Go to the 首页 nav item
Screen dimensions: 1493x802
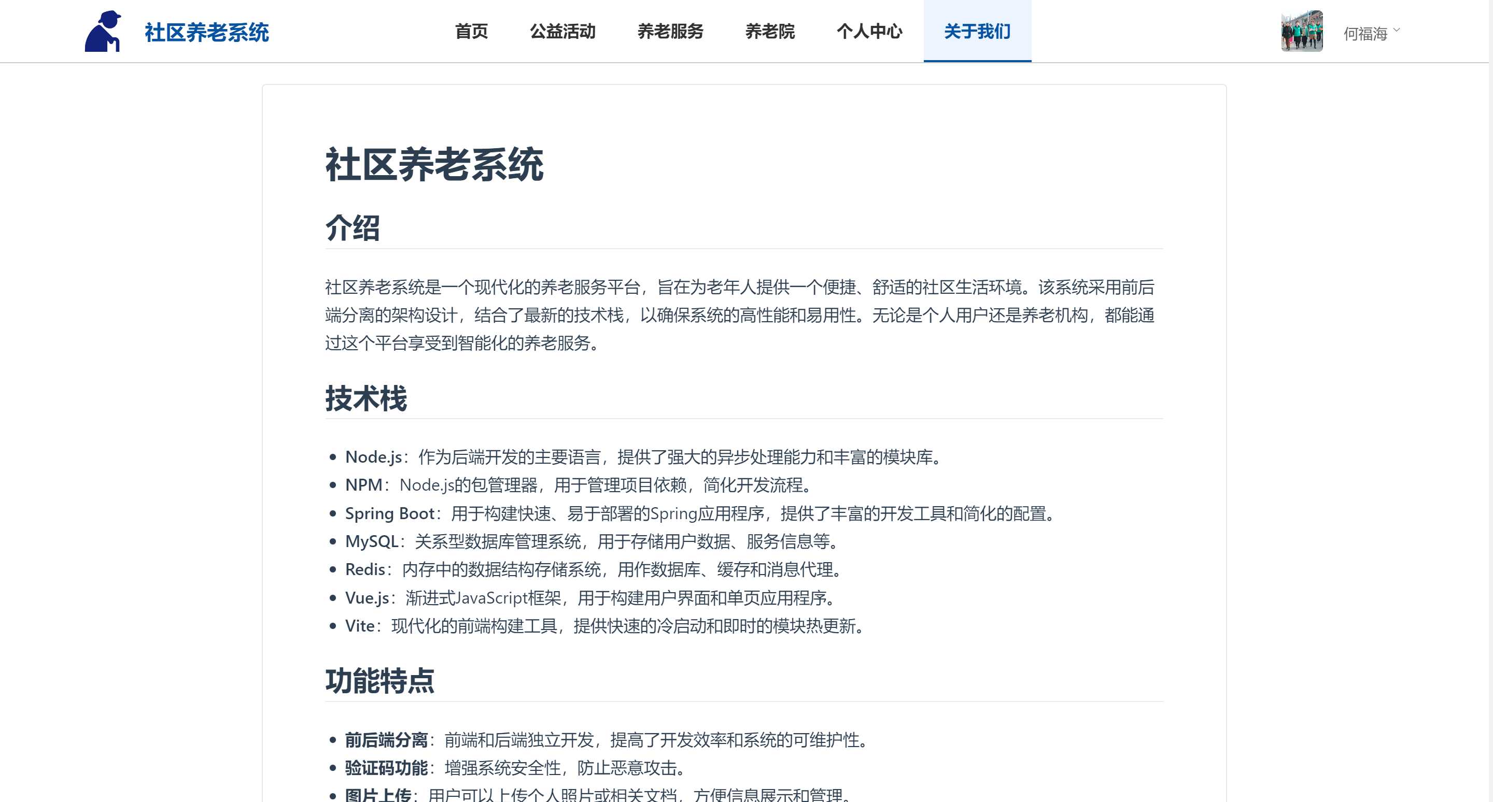point(471,31)
